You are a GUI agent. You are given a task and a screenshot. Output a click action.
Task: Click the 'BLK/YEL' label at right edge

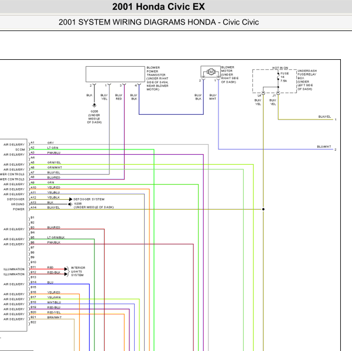point(324,117)
